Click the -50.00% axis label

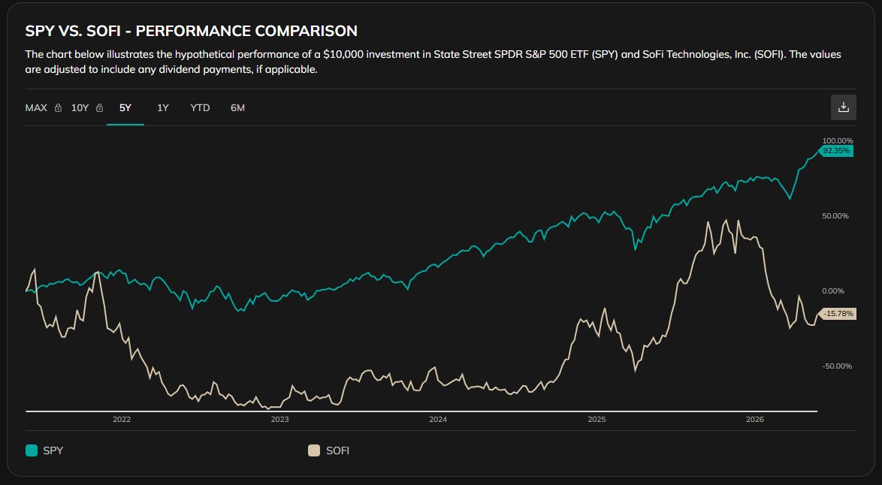(837, 366)
